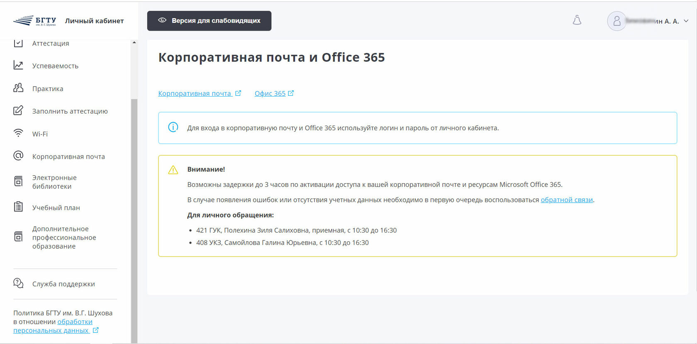This screenshot has height=344, width=697.
Task: Open the Успеваемость menu item
Action: pos(55,66)
